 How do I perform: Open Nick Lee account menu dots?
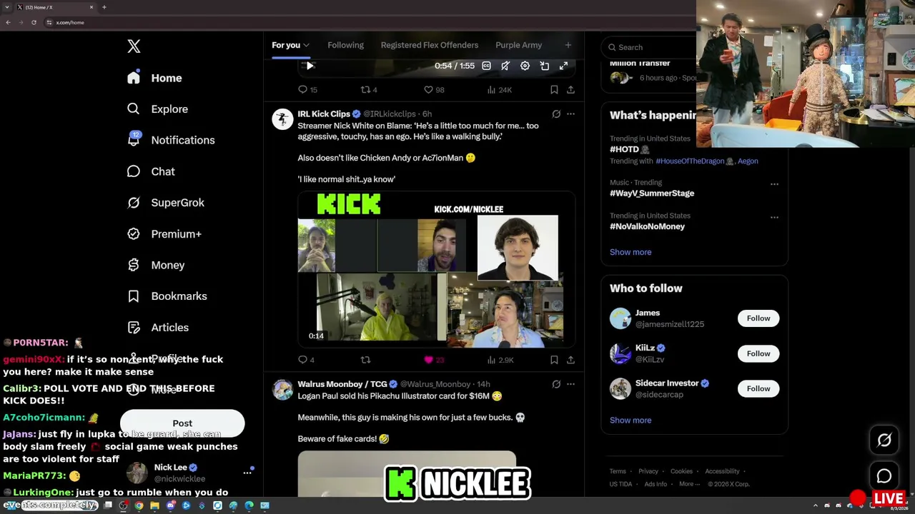click(247, 473)
